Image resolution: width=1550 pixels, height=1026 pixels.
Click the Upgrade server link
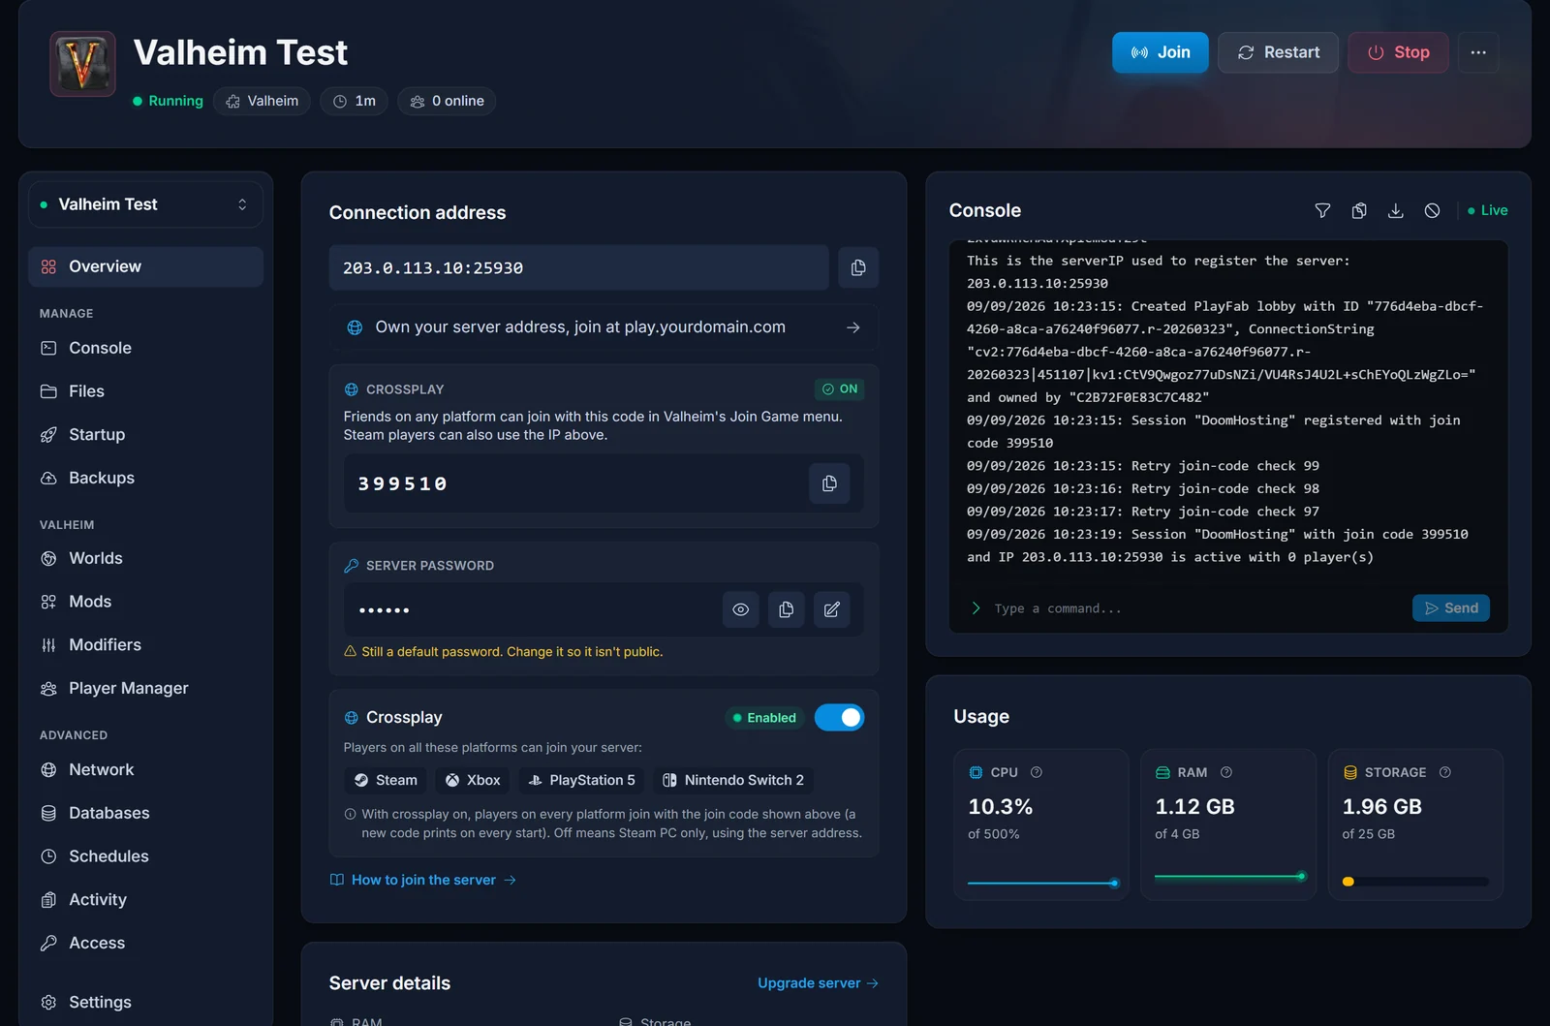point(818,982)
